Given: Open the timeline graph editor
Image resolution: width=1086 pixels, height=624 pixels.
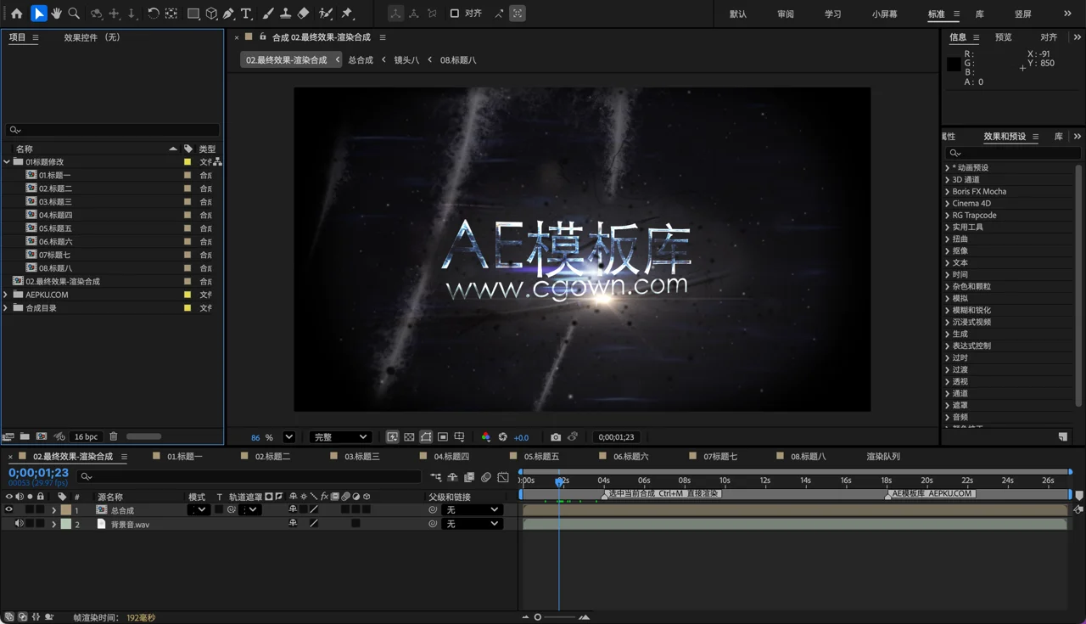Looking at the screenshot, I should pos(503,477).
